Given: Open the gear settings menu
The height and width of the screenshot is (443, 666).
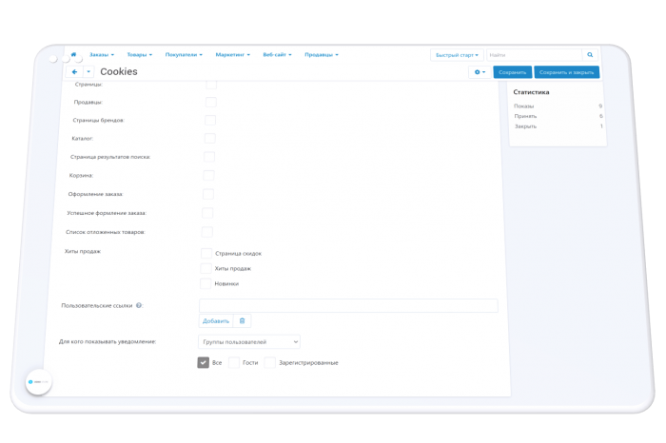Looking at the screenshot, I should coord(480,72).
